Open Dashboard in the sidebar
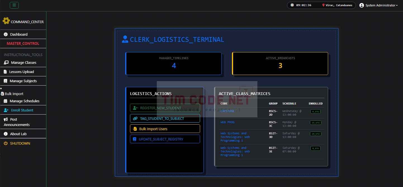This screenshot has width=403, height=187. [x=23, y=34]
